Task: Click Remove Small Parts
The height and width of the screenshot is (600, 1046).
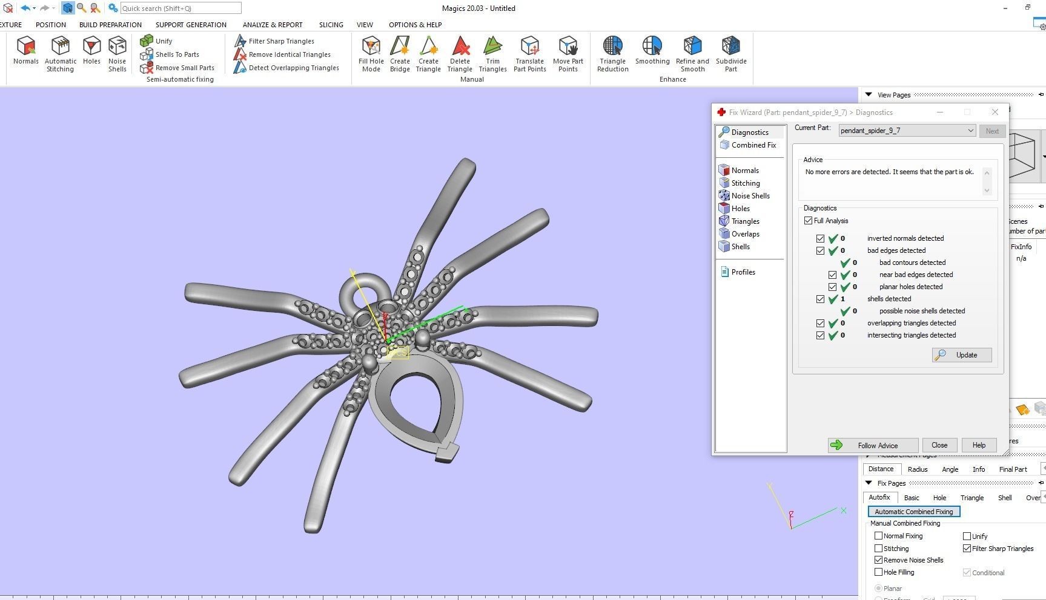Action: (177, 68)
